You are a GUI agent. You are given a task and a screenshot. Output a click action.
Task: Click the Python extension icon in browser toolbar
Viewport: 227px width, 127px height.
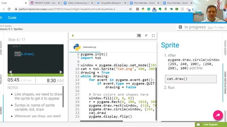pyautogui.click(x=143, y=9)
